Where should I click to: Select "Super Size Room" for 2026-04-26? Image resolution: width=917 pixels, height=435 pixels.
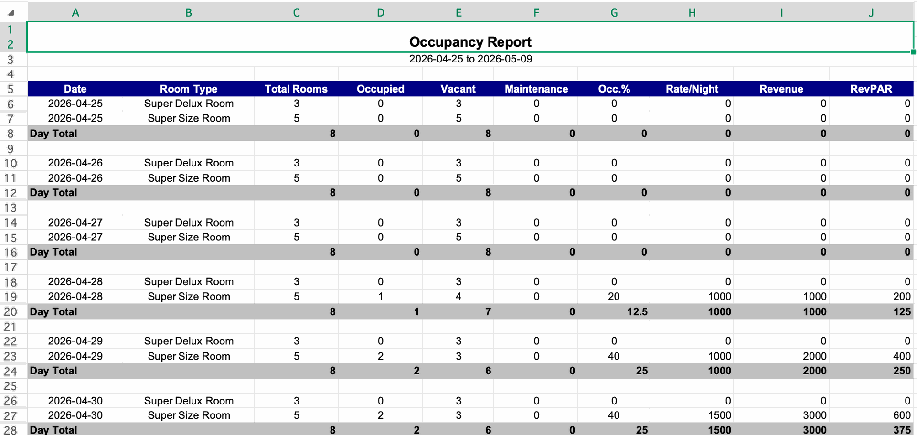[x=189, y=178]
